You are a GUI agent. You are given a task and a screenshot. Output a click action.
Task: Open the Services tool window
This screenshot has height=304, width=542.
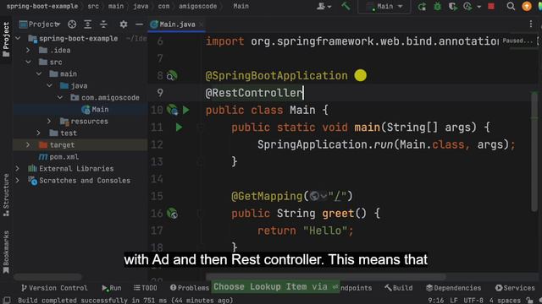click(x=515, y=288)
